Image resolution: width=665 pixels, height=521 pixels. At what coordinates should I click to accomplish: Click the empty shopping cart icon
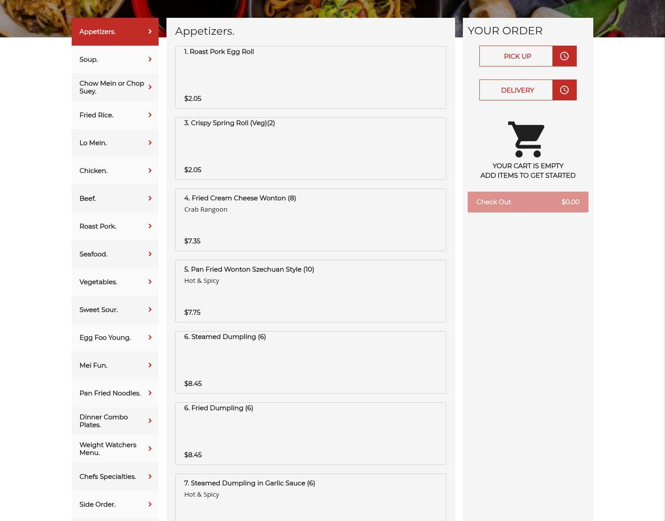pos(526,139)
